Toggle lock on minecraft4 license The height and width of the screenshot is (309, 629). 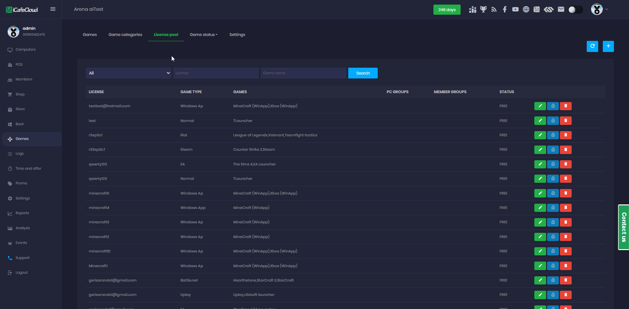tap(553, 208)
